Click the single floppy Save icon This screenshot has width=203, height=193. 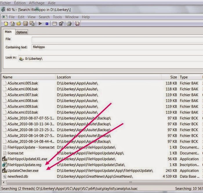(x=26, y=23)
